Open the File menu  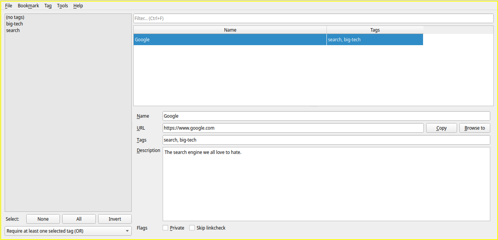coord(8,6)
